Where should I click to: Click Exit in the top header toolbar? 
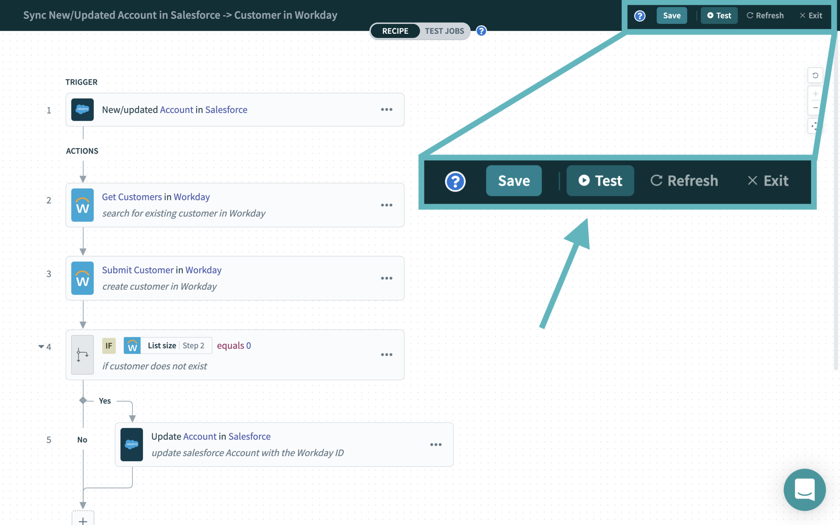[x=811, y=16]
